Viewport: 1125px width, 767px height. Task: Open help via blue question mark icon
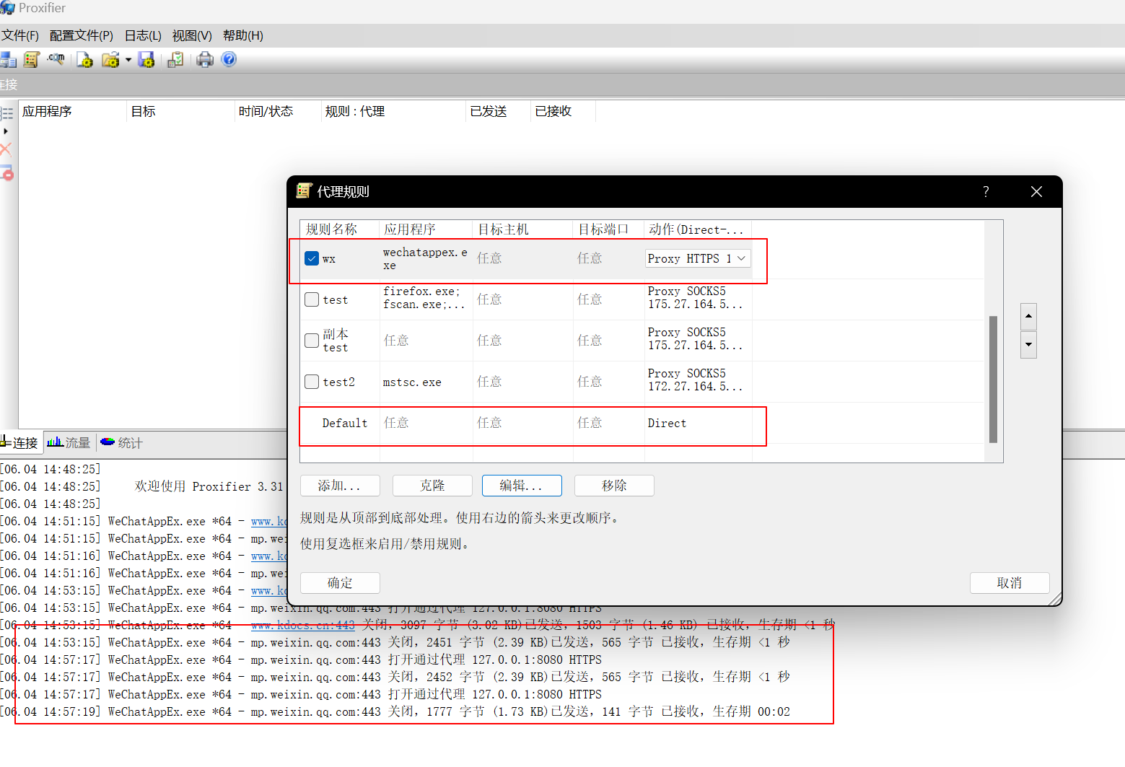(x=229, y=59)
